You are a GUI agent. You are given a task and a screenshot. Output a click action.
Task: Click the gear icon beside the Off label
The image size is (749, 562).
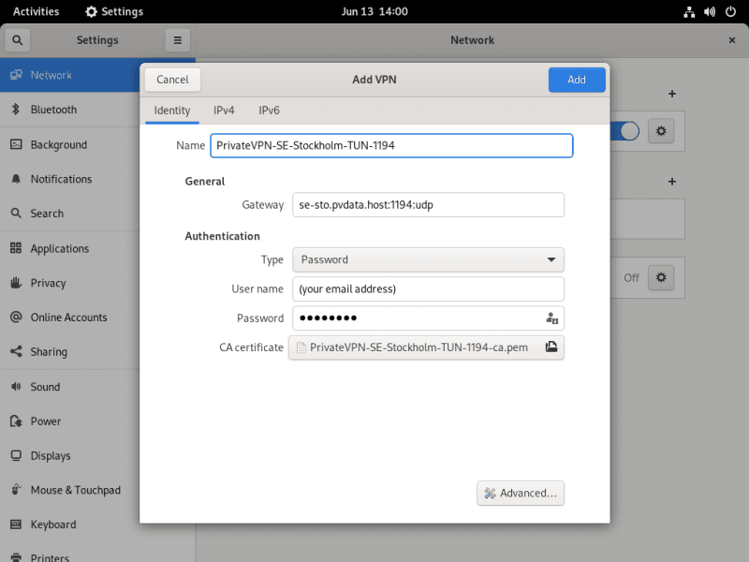click(x=661, y=277)
